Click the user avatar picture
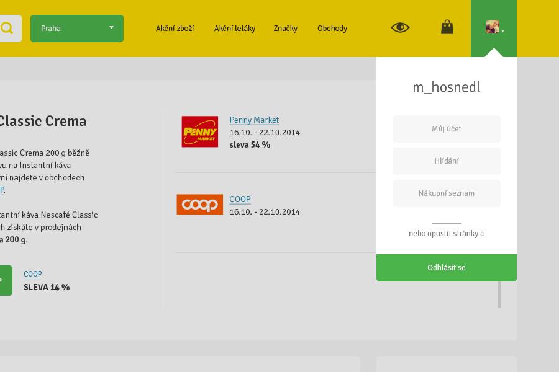This screenshot has width=559, height=372. 492,27
